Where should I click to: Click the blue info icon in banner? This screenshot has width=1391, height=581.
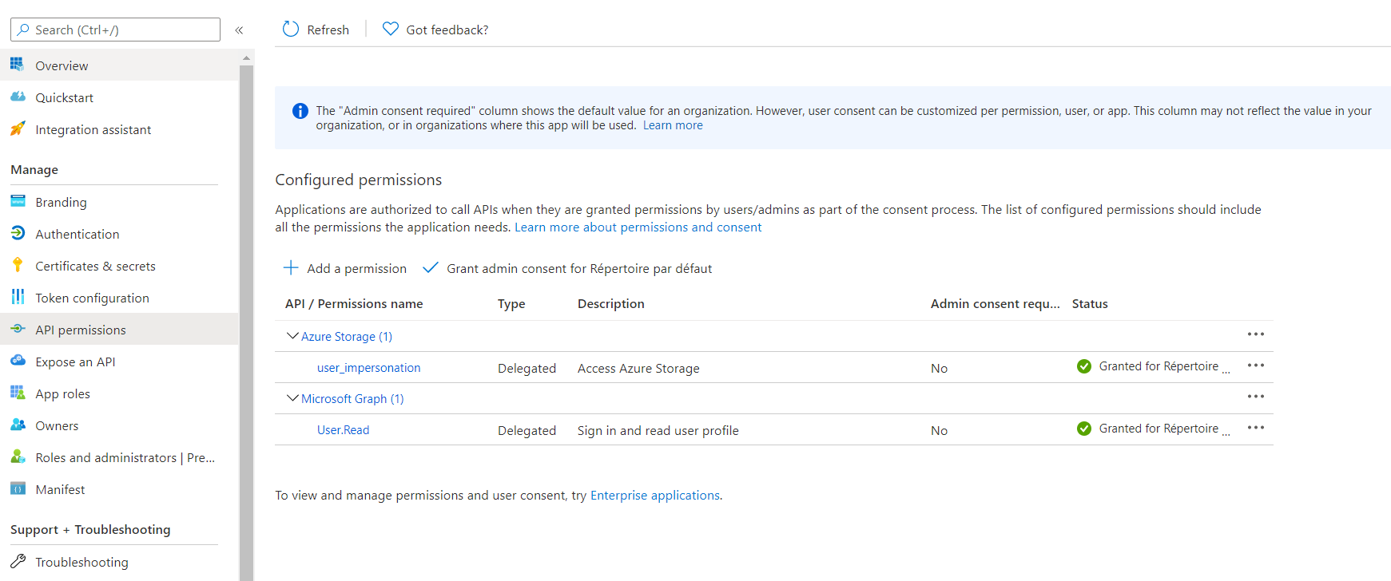[x=300, y=111]
